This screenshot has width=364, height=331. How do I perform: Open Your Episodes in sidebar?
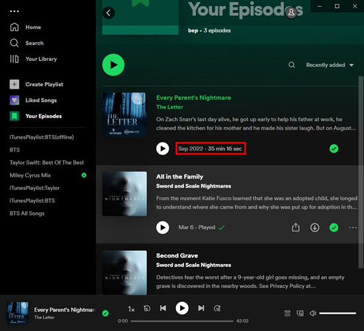36,116
